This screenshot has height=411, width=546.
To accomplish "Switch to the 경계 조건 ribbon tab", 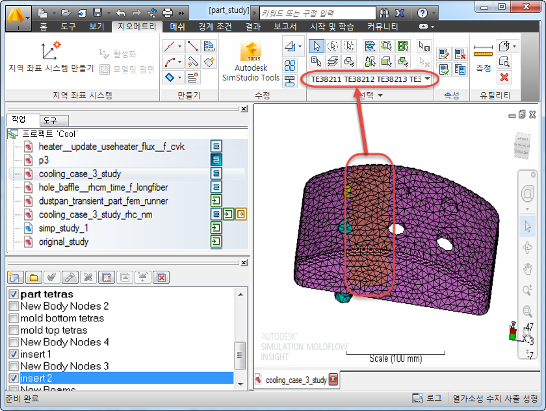I will click(215, 27).
